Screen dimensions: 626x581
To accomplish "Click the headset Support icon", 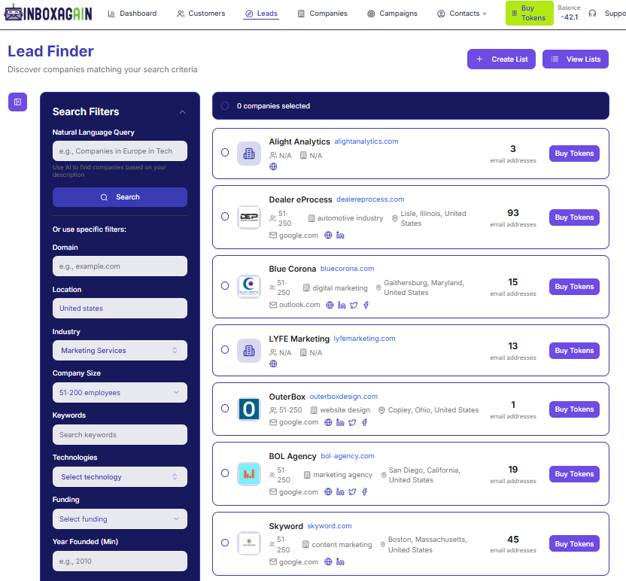I will pos(593,14).
